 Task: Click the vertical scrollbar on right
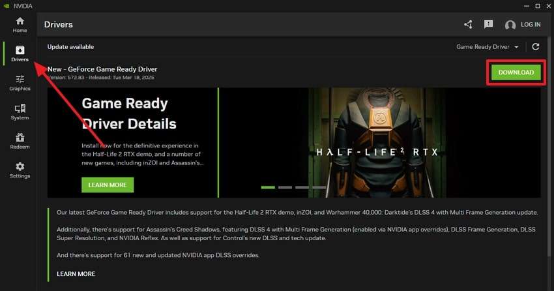coord(549,147)
